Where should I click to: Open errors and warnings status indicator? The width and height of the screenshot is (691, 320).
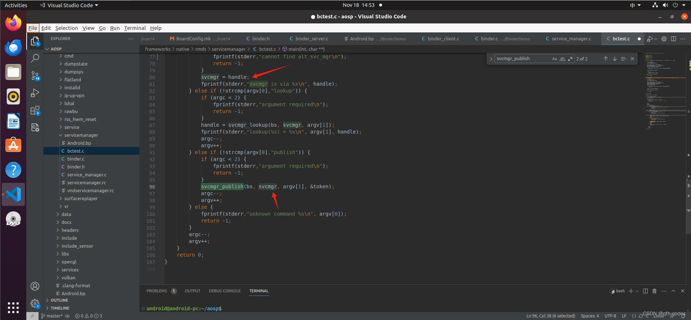pos(89,316)
